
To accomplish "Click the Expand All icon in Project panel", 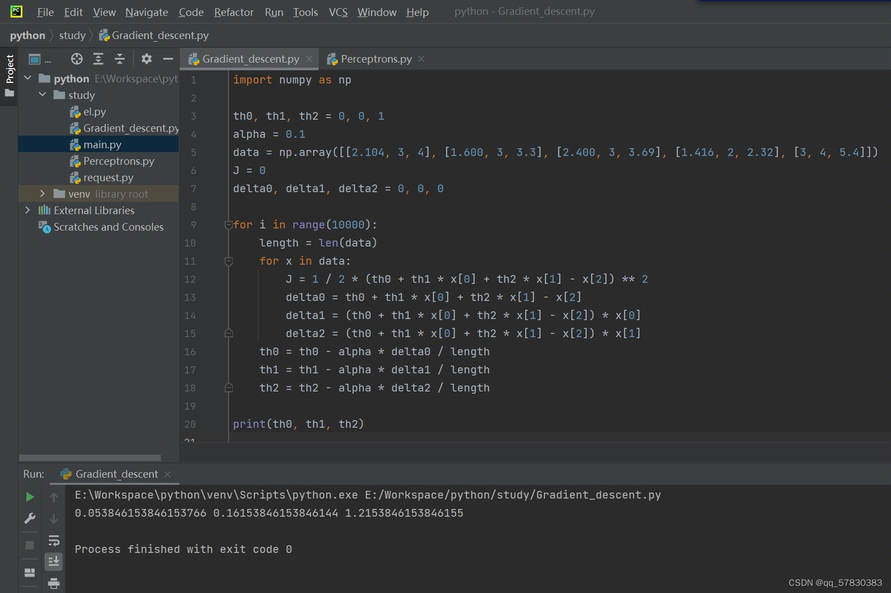I will [x=98, y=59].
